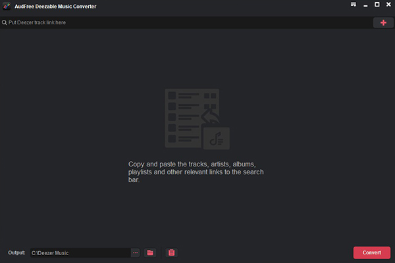Open the output folder icon
Screen dimensions: 395x263
point(150,252)
